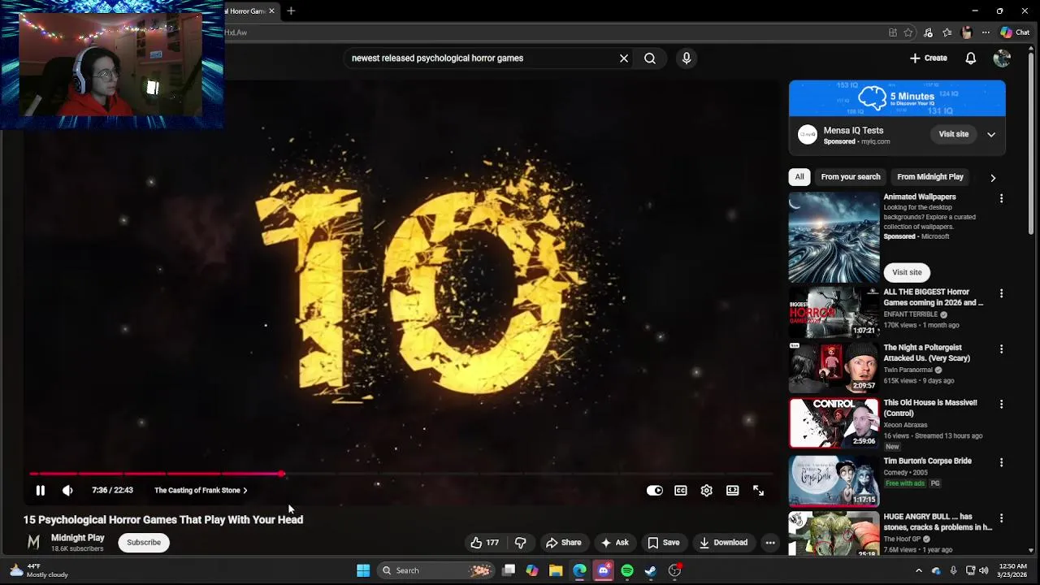Screen dimensions: 1040x585
Task: Mute the video with the speaker icon
Action: point(67,490)
